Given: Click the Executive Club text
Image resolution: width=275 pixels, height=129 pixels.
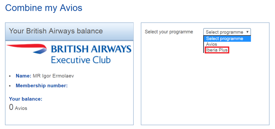Looking at the screenshot, I should (81, 60).
